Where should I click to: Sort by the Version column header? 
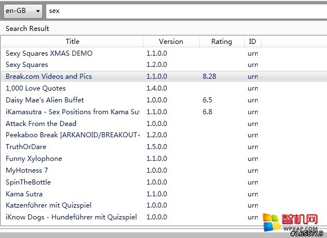click(x=171, y=42)
